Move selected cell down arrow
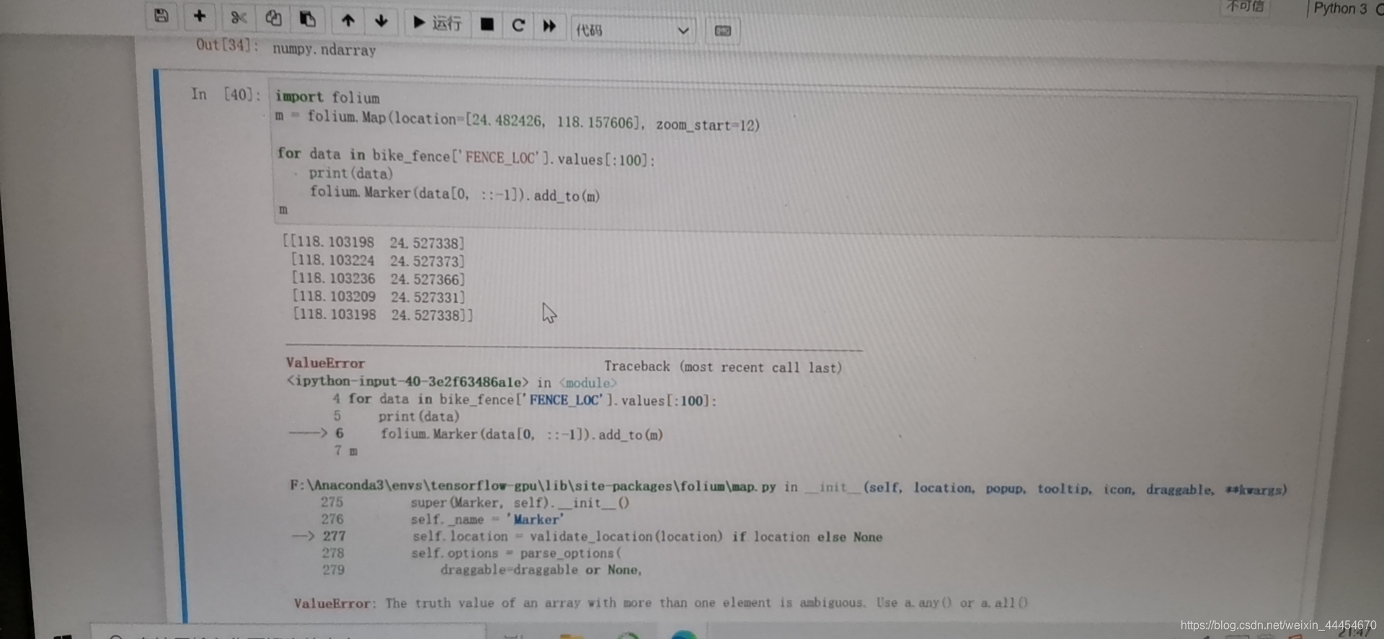This screenshot has width=1384, height=639. pyautogui.click(x=381, y=22)
